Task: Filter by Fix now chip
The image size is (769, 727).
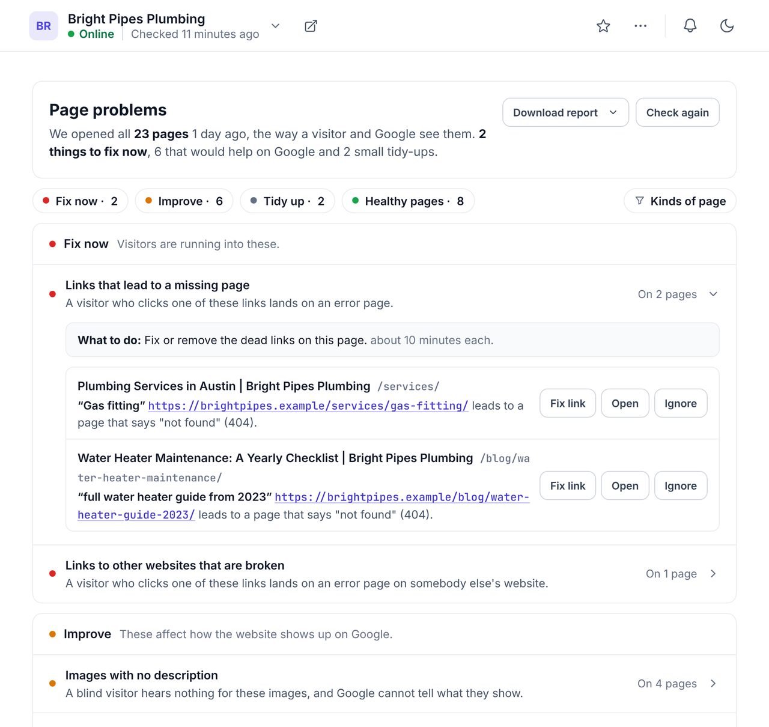Action: 80,201
